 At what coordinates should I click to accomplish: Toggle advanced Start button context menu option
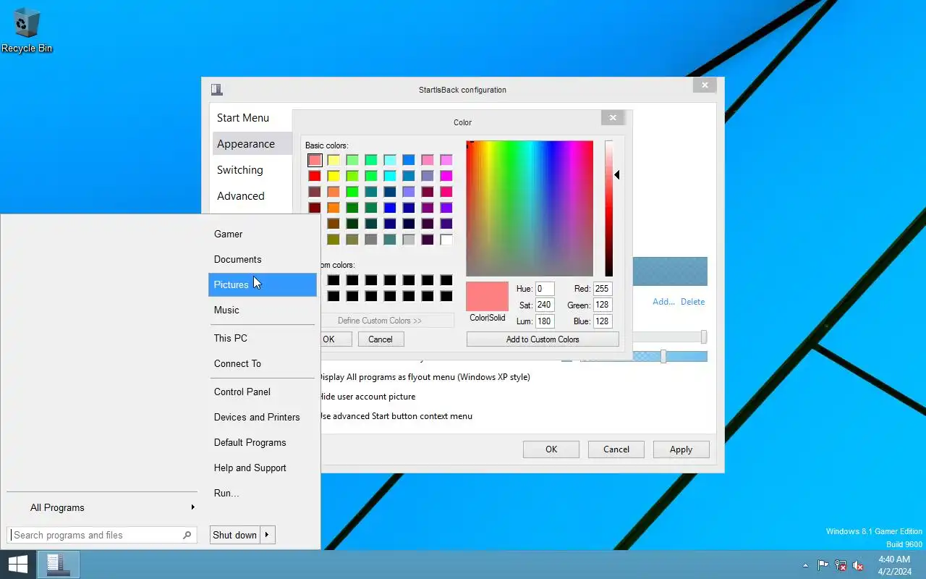click(x=396, y=416)
